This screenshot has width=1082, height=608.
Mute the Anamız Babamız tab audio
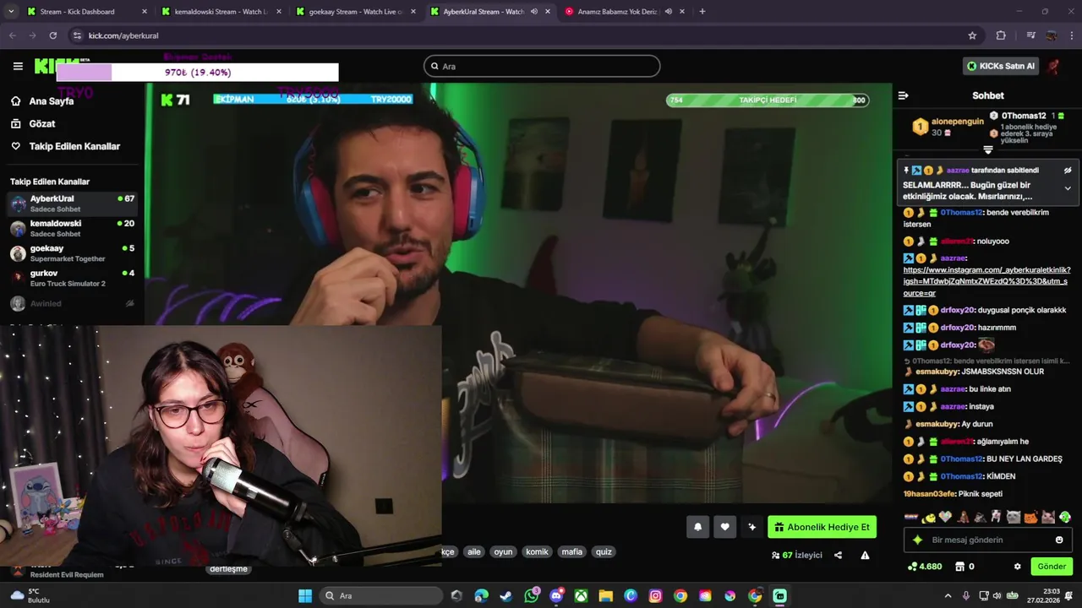coord(669,12)
